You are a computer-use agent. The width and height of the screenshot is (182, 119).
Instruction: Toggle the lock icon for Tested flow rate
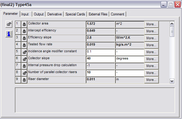point(24,45)
